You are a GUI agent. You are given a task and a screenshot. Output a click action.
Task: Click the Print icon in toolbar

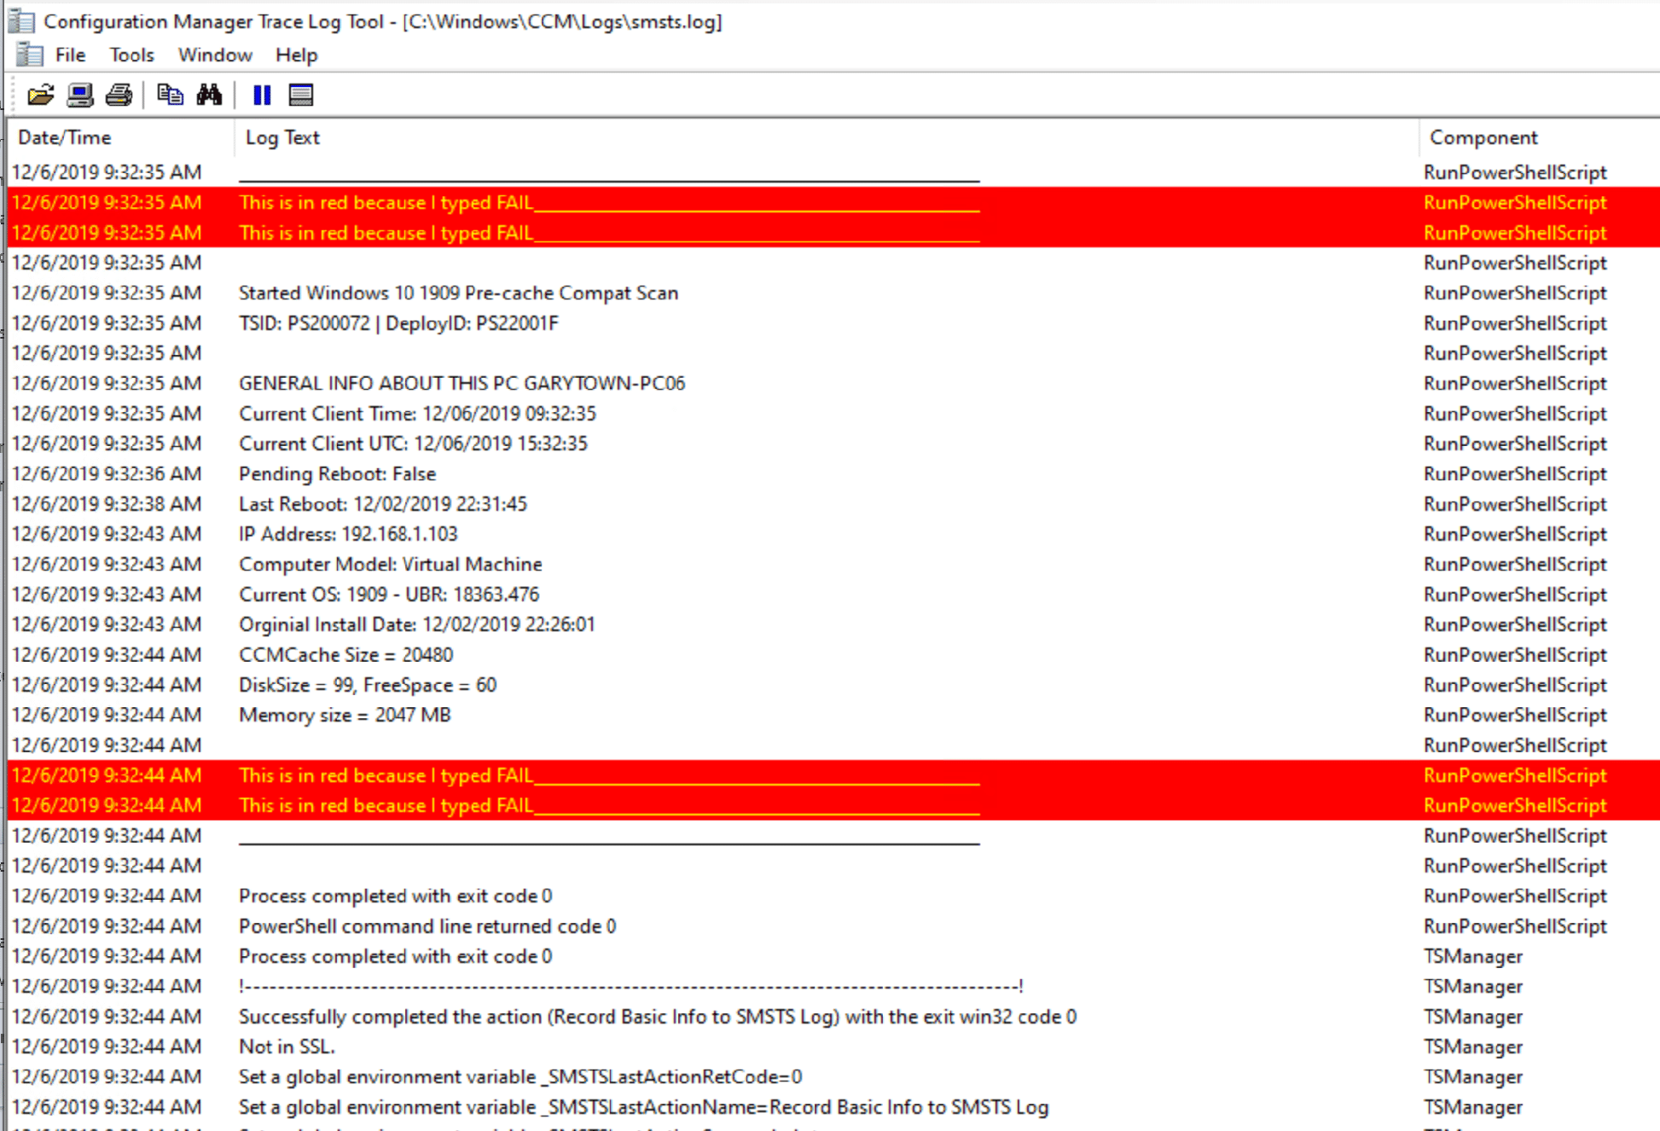pos(119,95)
